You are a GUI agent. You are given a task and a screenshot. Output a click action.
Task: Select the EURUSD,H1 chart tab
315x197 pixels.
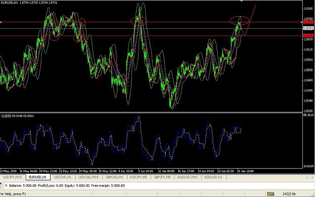[x=38, y=177]
